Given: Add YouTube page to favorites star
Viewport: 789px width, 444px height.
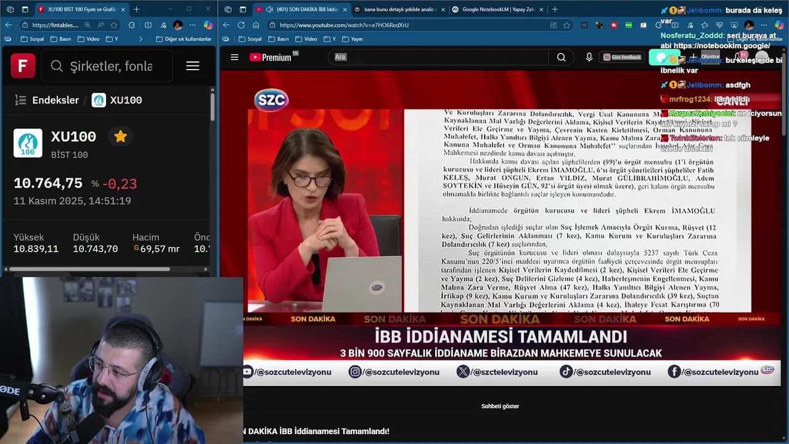Looking at the screenshot, I should pyautogui.click(x=566, y=25).
